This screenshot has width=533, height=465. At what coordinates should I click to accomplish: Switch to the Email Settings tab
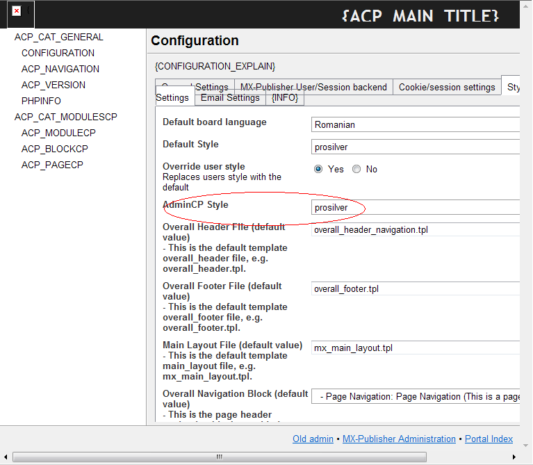click(x=230, y=98)
